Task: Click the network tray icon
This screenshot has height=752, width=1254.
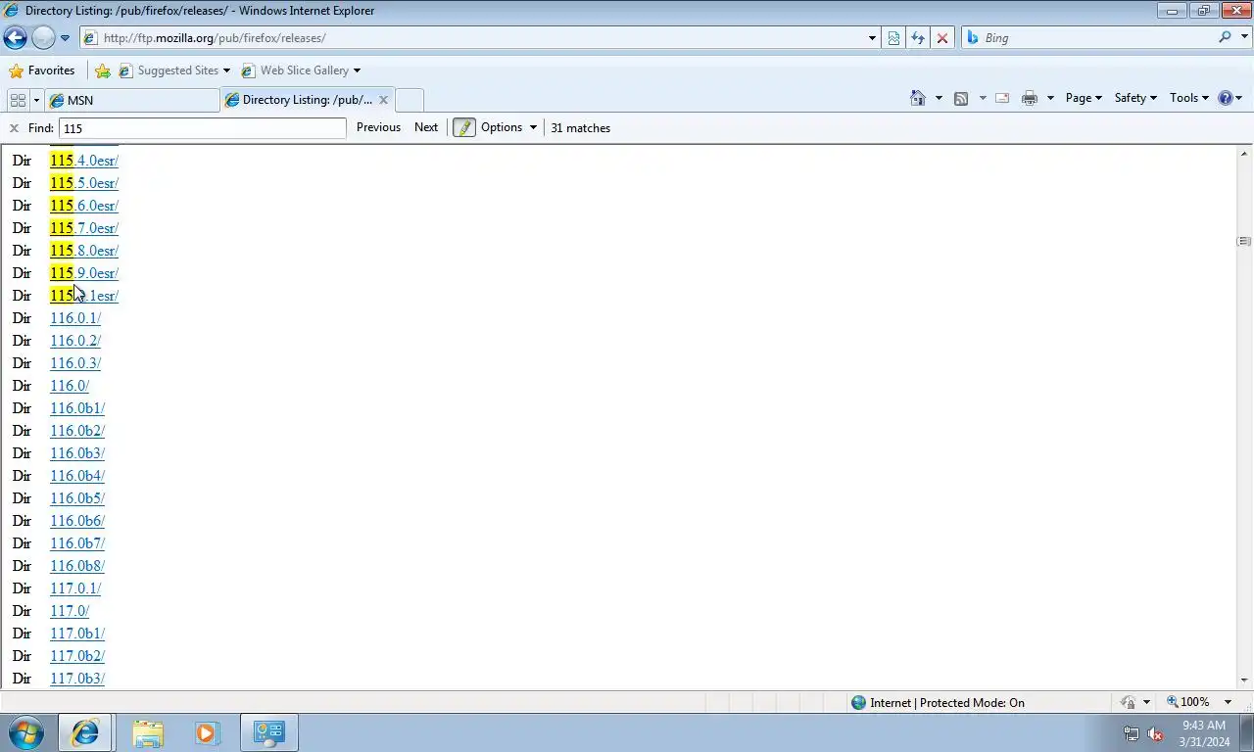Action: tap(1132, 733)
